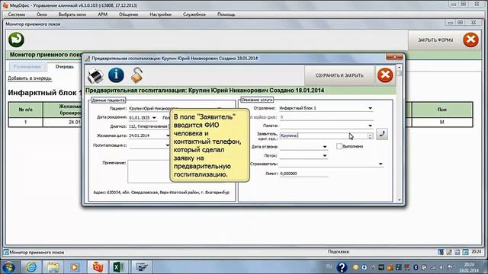Click the pencil icon in the status bar

449,252
